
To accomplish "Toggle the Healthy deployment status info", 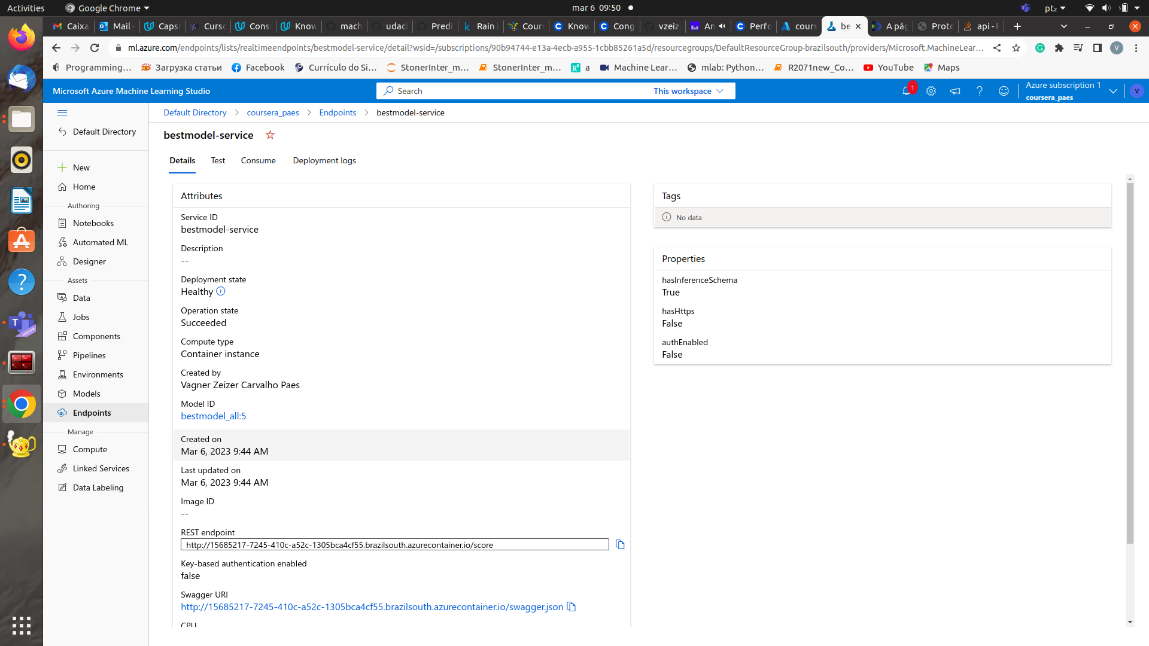I will tap(220, 291).
